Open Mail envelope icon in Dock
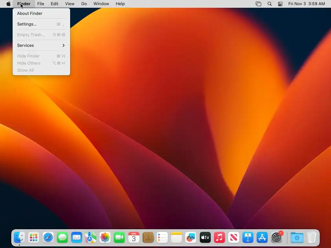The image size is (331, 248). 76,237
